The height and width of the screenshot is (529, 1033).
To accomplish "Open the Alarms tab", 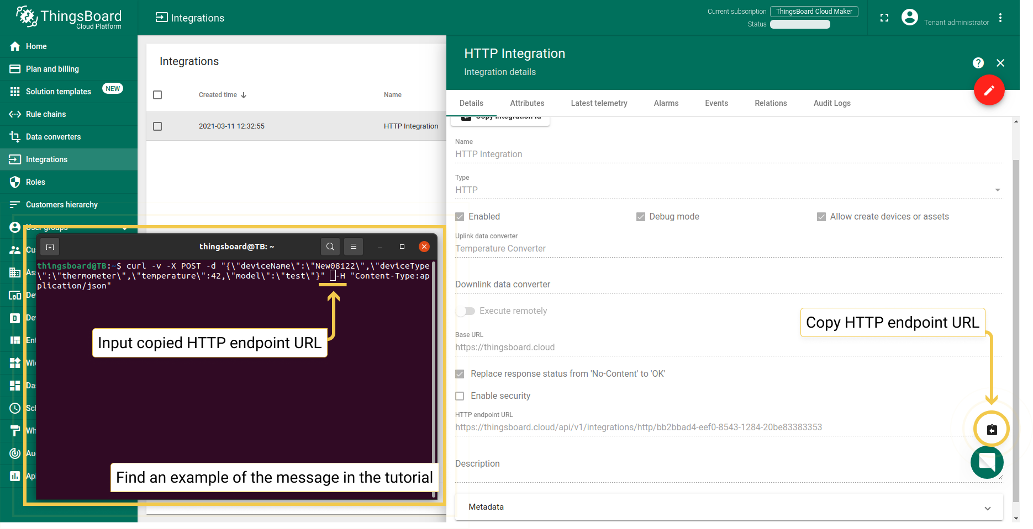I will pyautogui.click(x=666, y=103).
